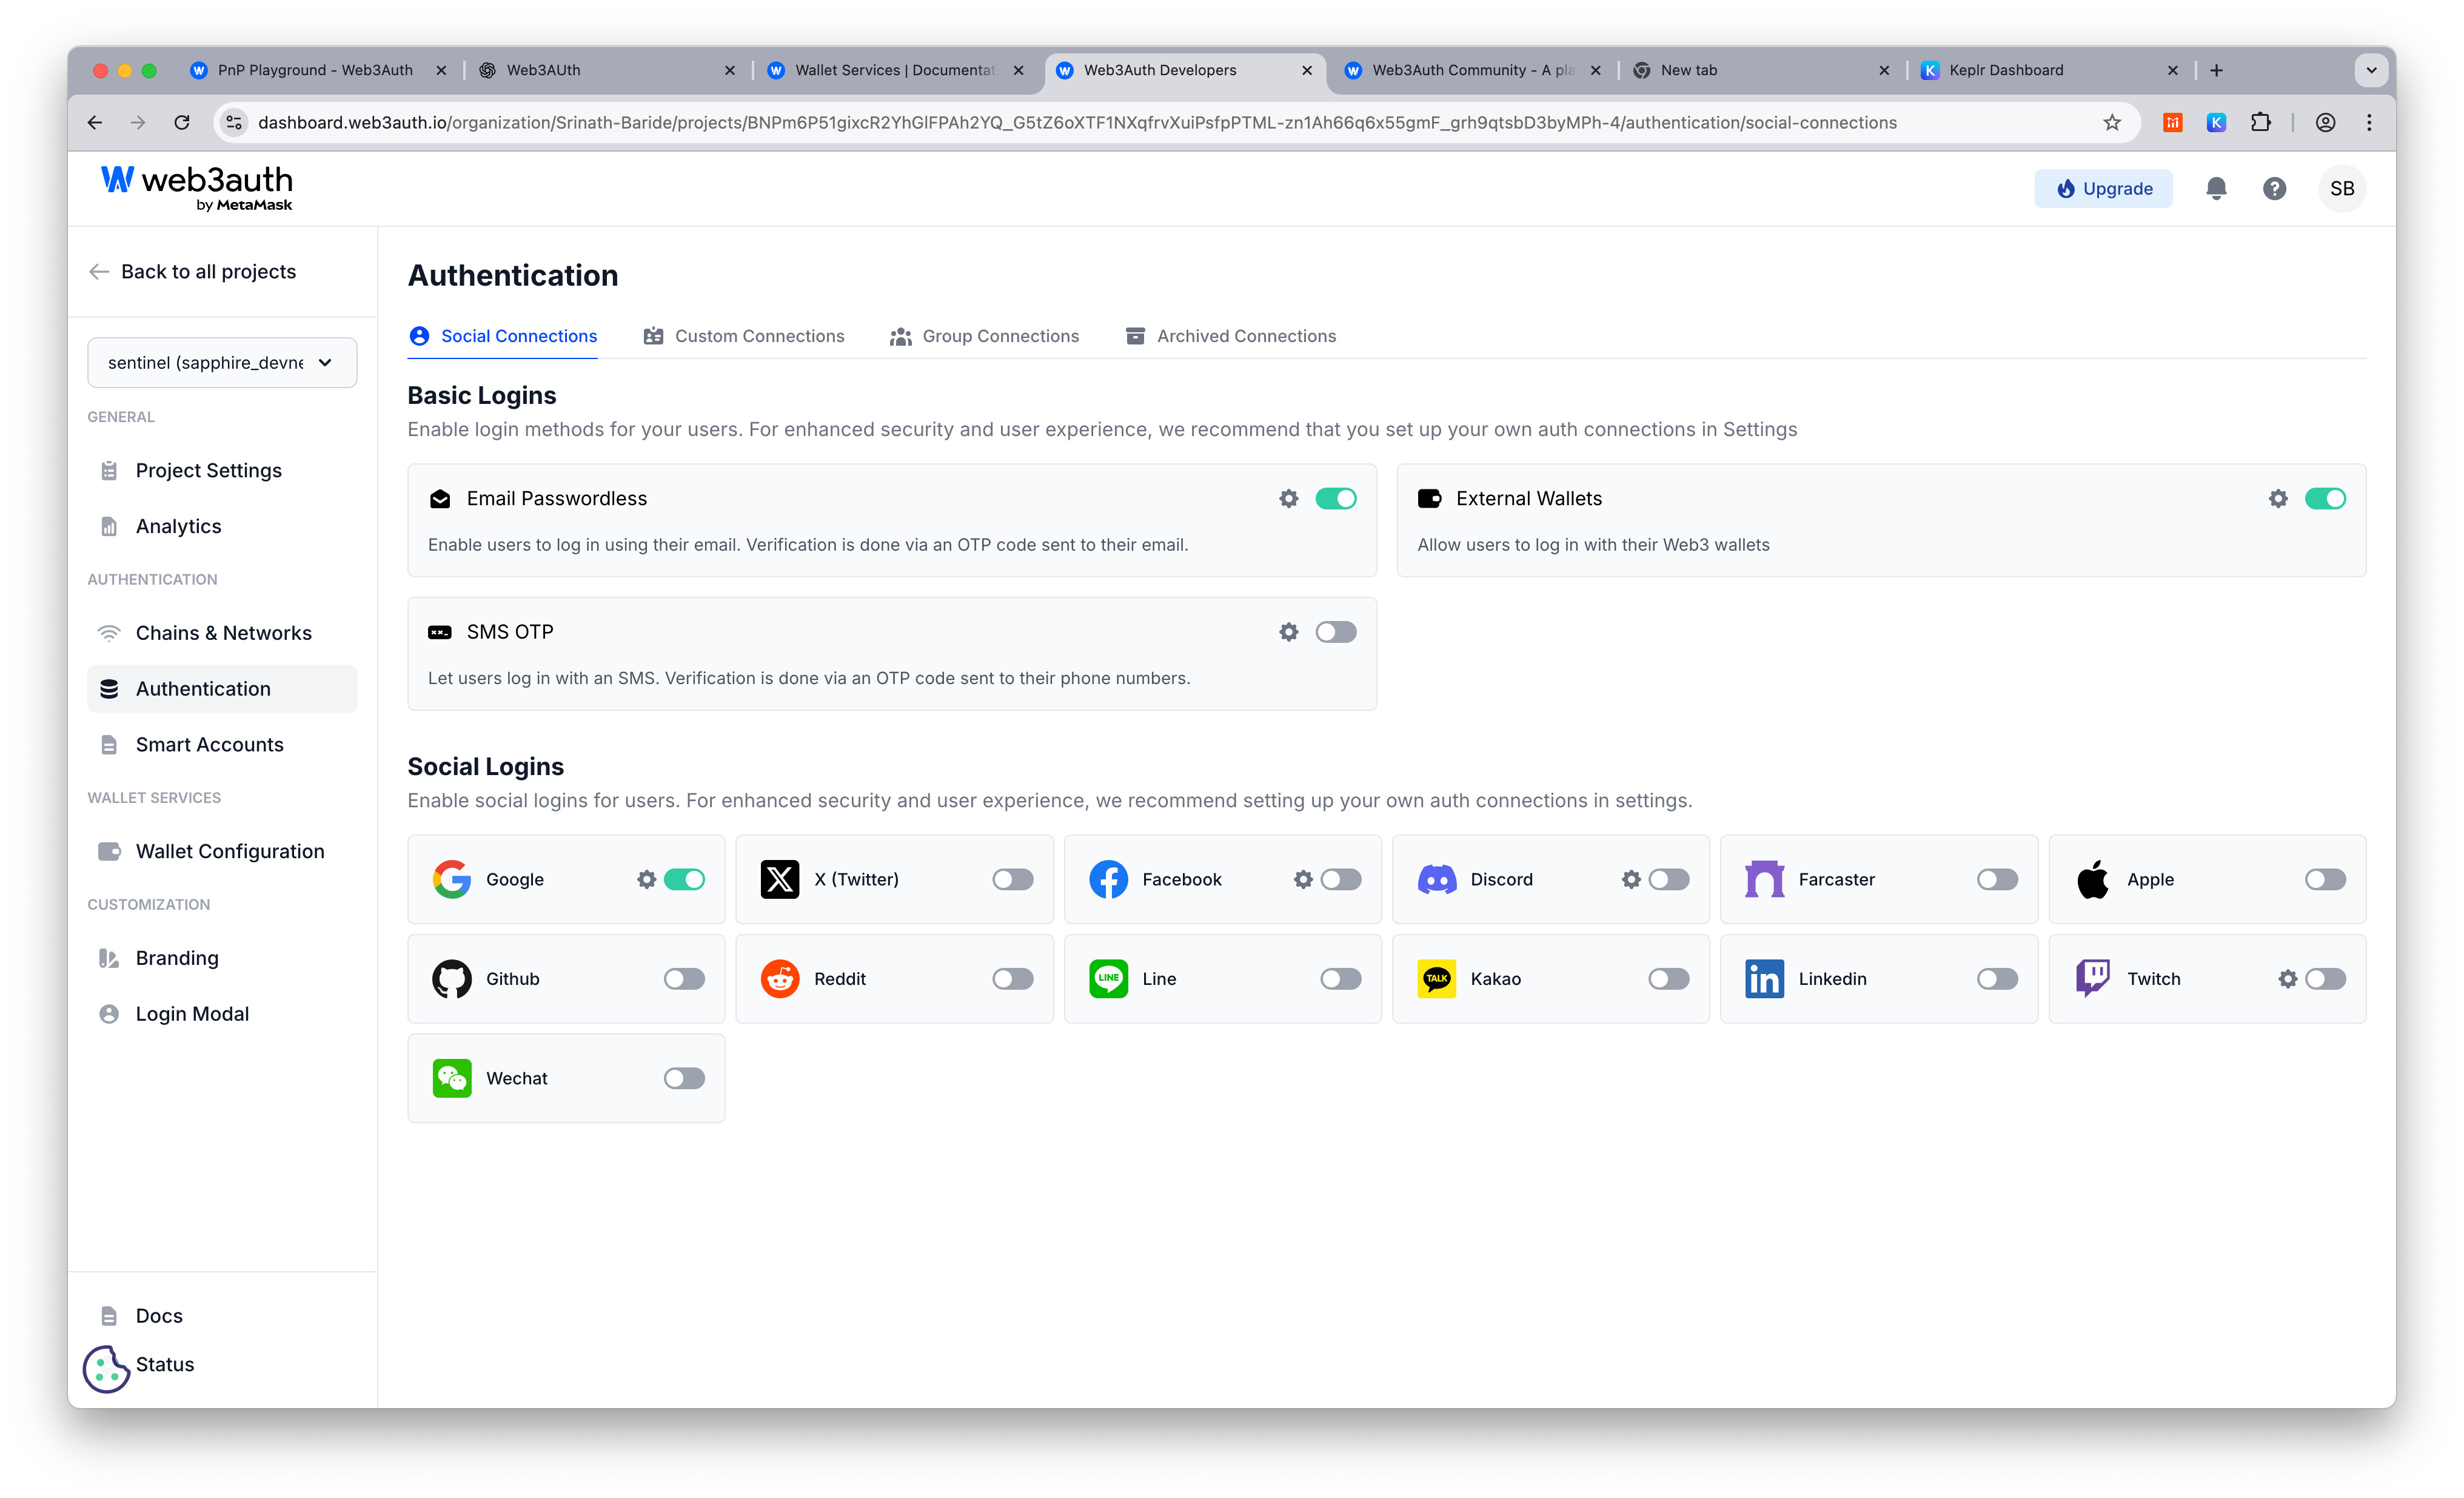Enable Farcaster login toggle
Screen dimensions: 2464x1498
click(1997, 879)
